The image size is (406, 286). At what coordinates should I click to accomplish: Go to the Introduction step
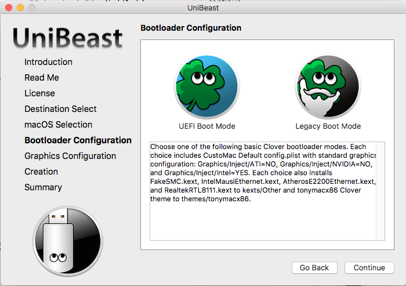[x=48, y=62]
